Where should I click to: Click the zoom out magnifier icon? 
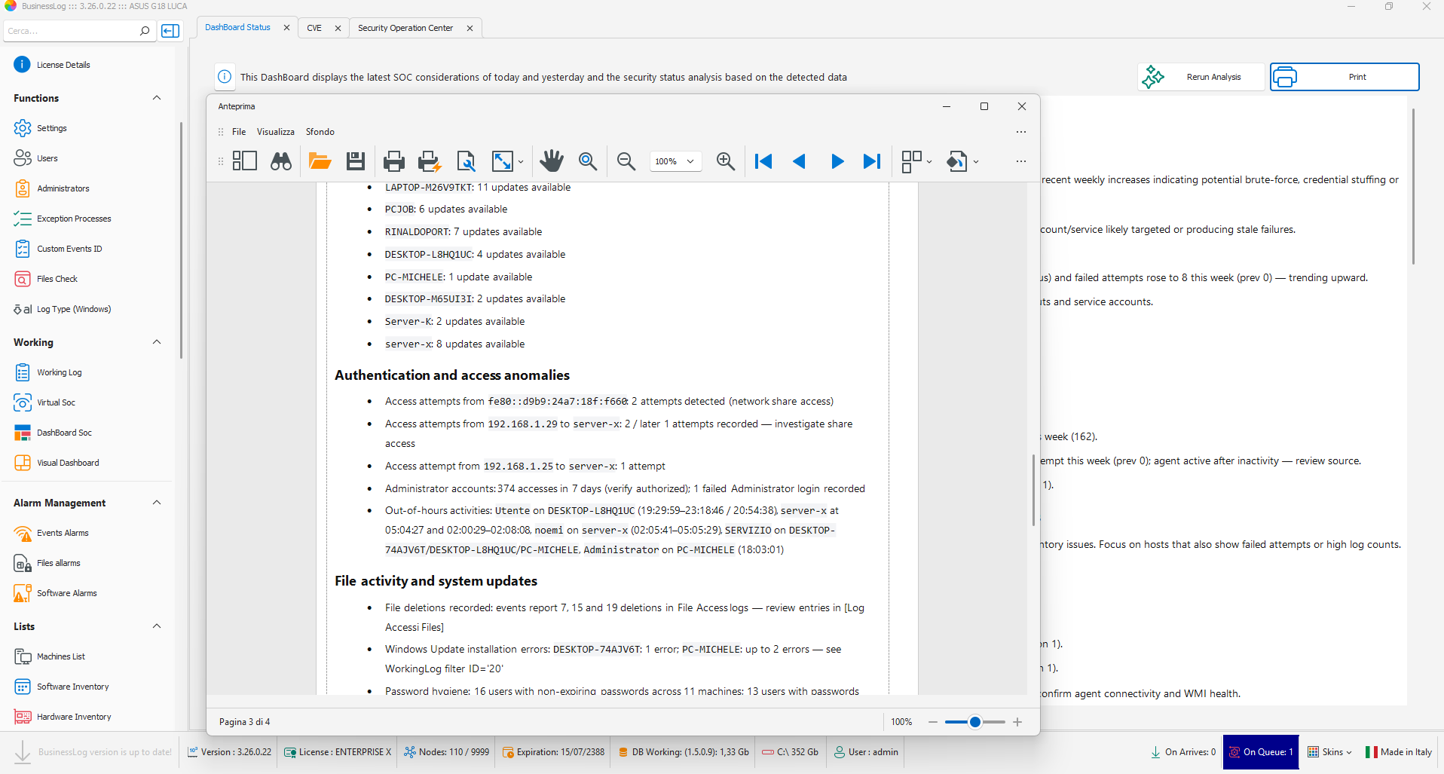tap(626, 161)
